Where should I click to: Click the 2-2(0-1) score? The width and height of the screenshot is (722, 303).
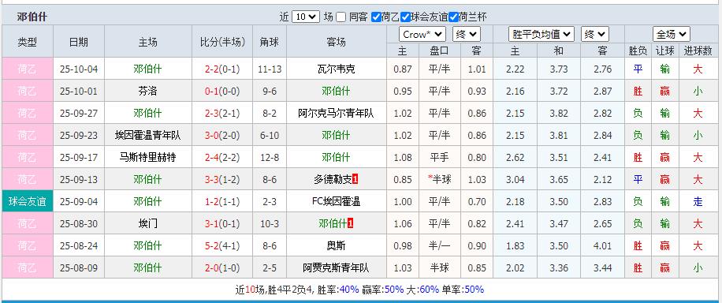[222, 69]
